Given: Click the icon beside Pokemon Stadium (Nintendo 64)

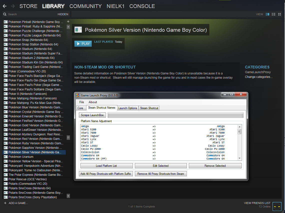Looking at the screenshot, I should point(6,49).
